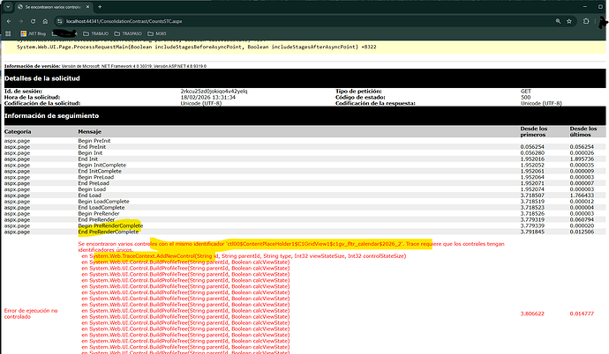Bookmark this page with the star icon
The width and height of the screenshot is (609, 354).
pos(569,21)
